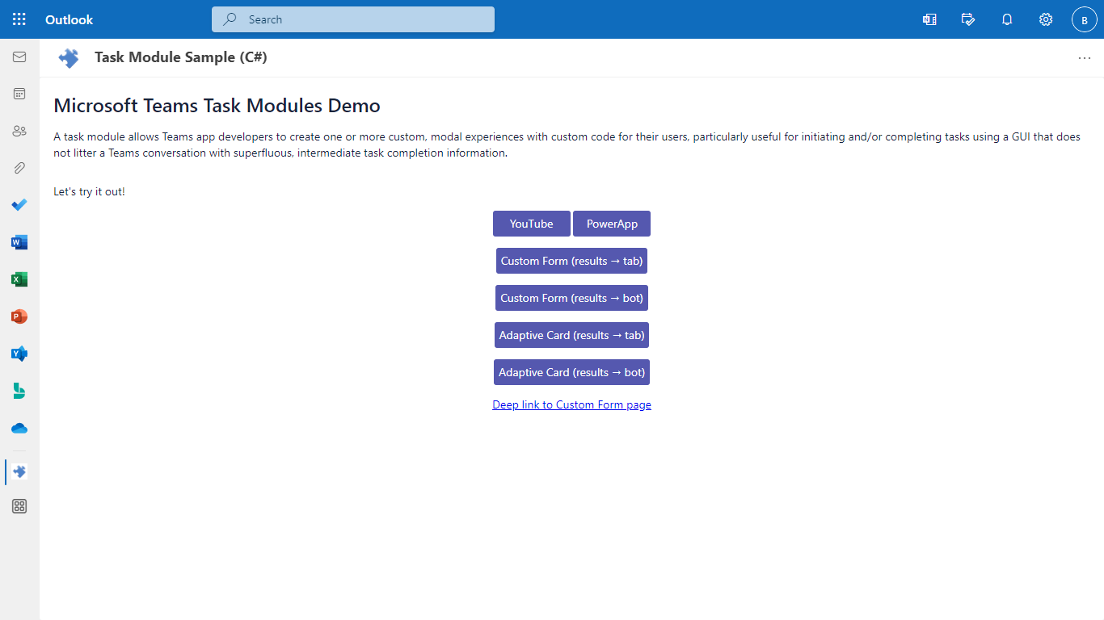Click the Outlook brand title

[x=70, y=19]
